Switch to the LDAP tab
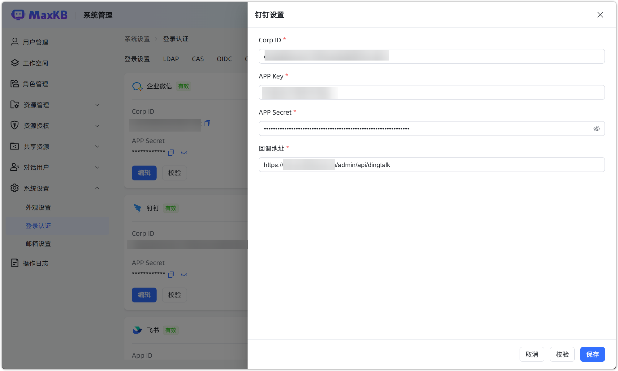The width and height of the screenshot is (618, 371). [171, 59]
